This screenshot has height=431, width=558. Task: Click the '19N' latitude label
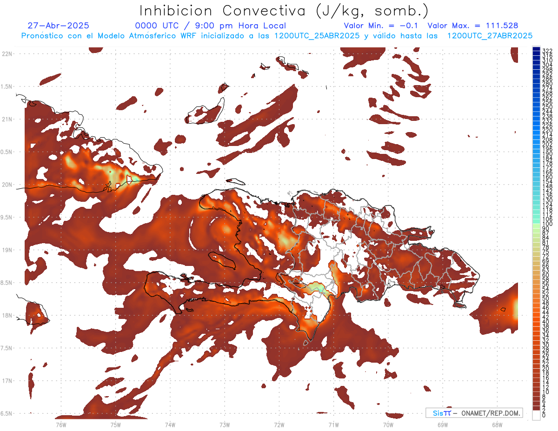click(7, 250)
